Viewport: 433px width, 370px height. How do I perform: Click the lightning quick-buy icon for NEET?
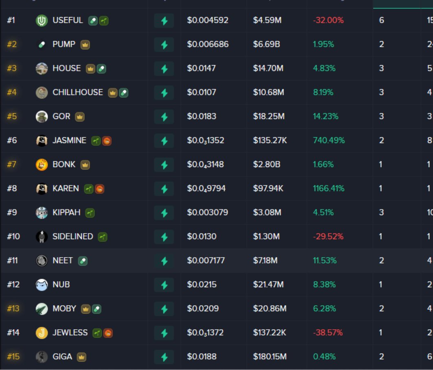pyautogui.click(x=164, y=261)
